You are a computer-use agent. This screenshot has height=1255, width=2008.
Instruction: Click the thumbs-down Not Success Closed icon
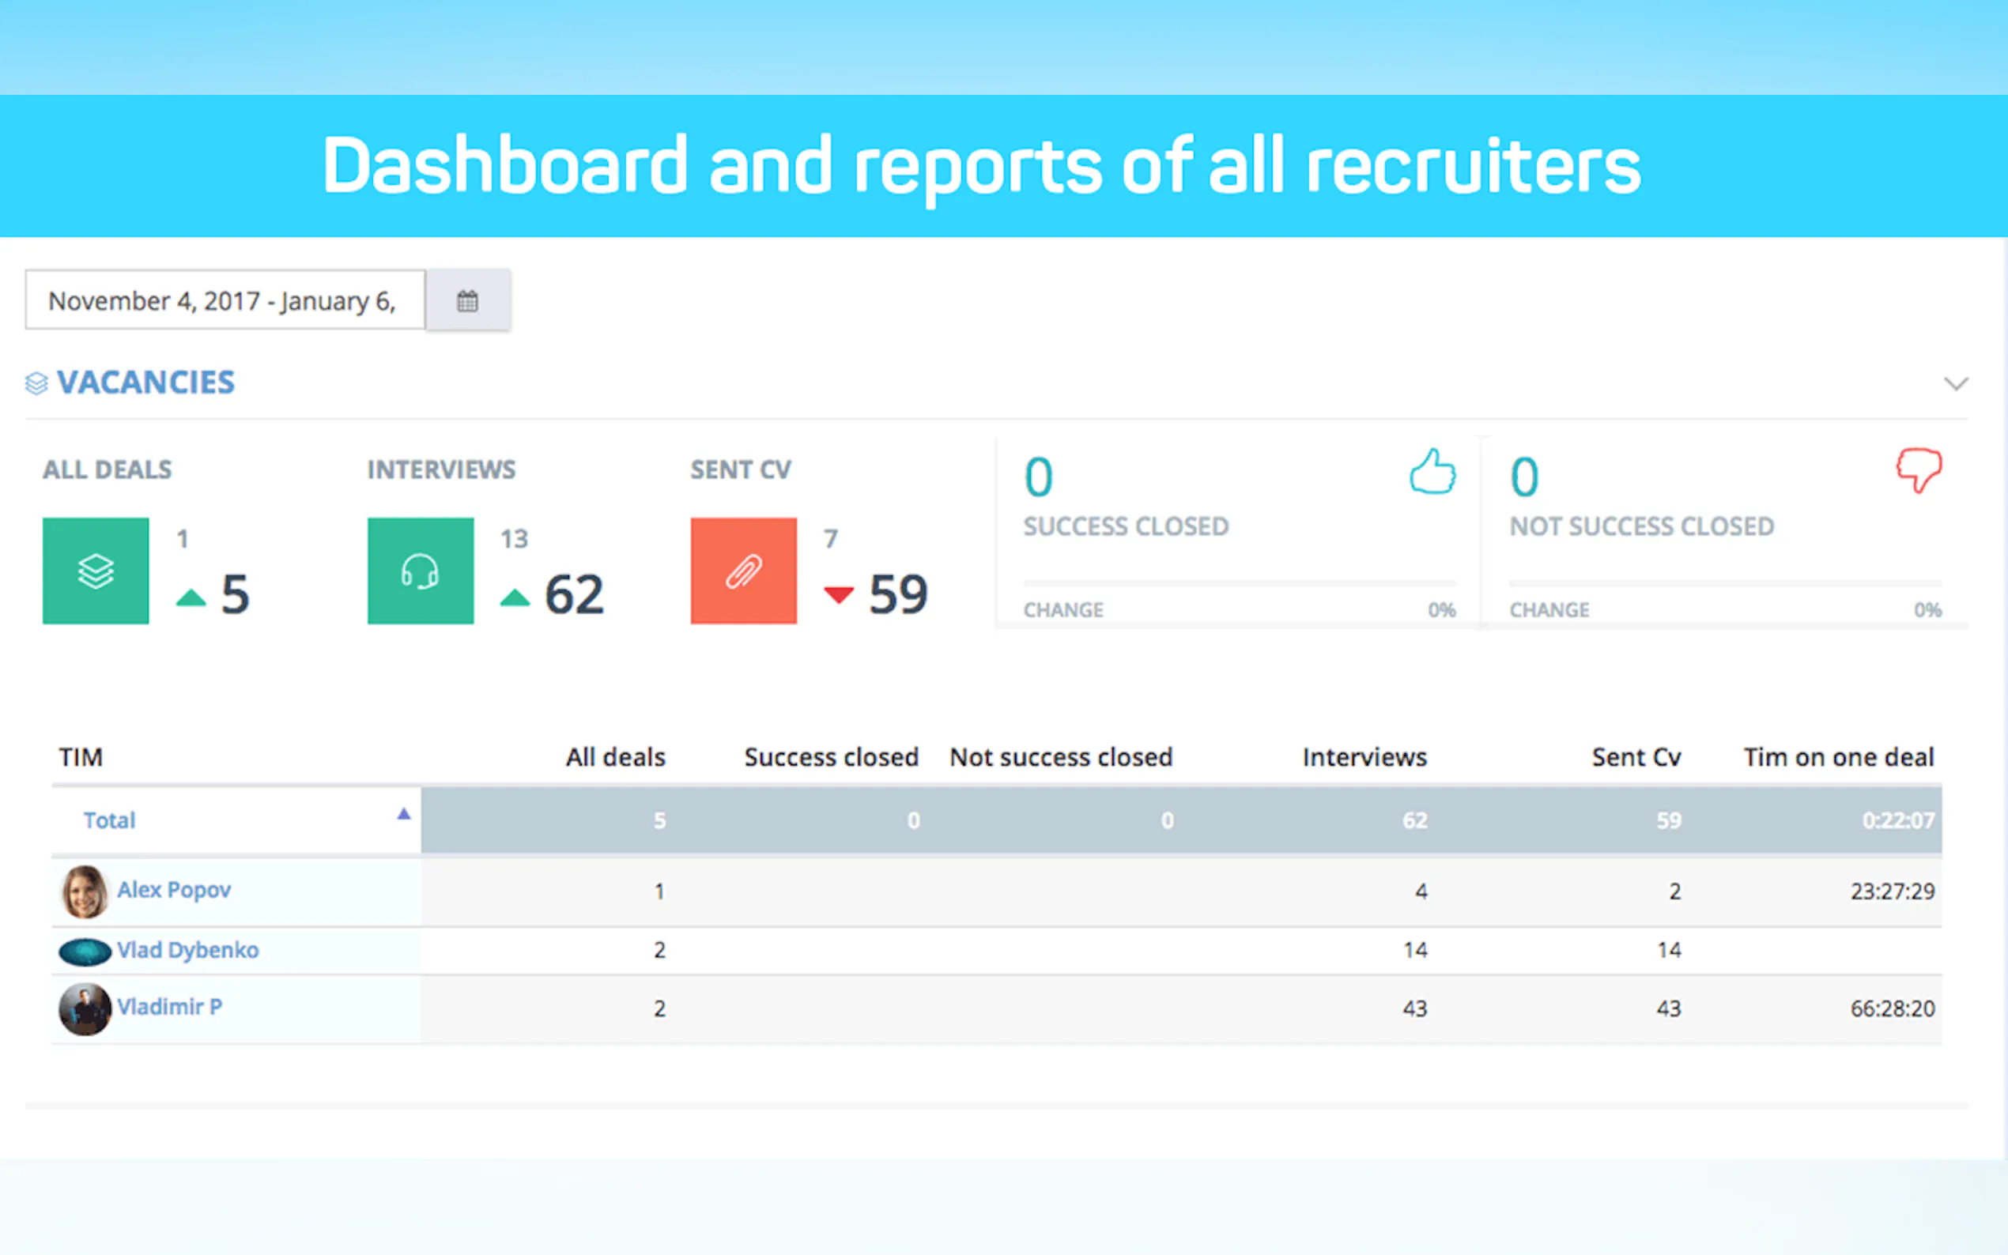1919,469
